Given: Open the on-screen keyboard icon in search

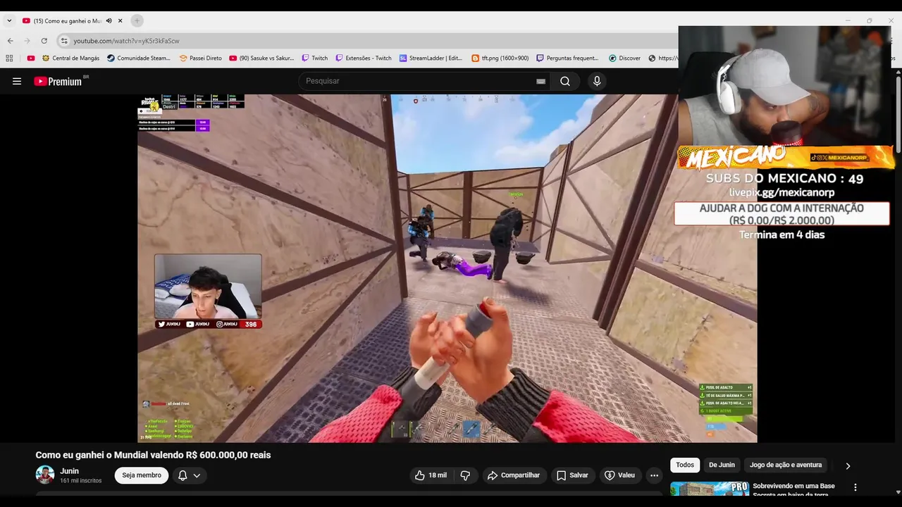Looking at the screenshot, I should point(540,81).
